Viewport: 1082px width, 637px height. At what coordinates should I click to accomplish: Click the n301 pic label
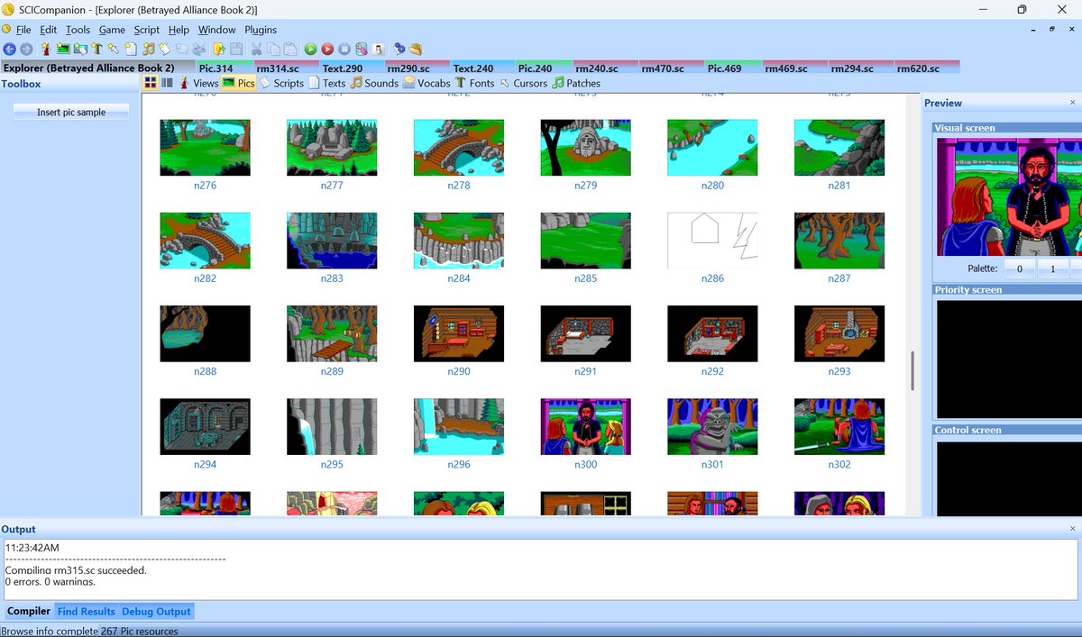click(712, 465)
